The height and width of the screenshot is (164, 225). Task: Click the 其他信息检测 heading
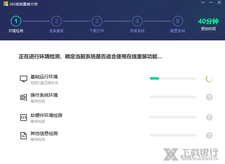(x=44, y=133)
